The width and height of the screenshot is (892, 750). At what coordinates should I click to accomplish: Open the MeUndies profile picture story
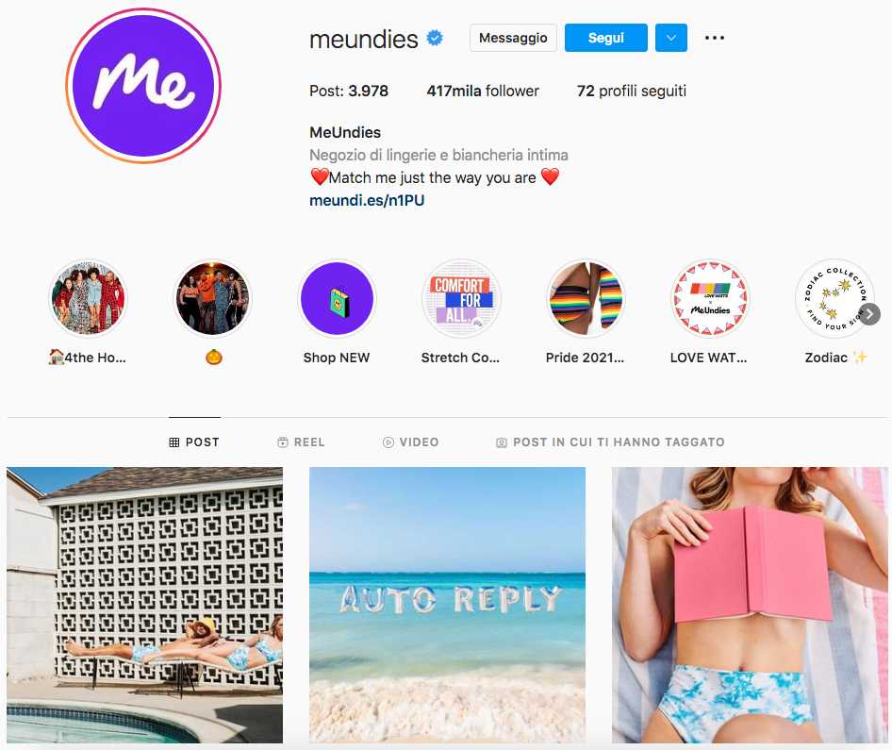click(143, 86)
